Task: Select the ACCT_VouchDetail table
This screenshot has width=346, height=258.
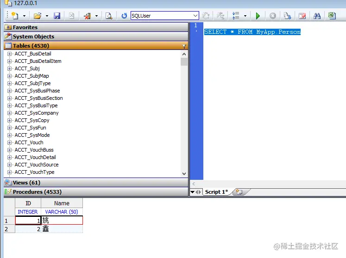Action: click(35, 157)
